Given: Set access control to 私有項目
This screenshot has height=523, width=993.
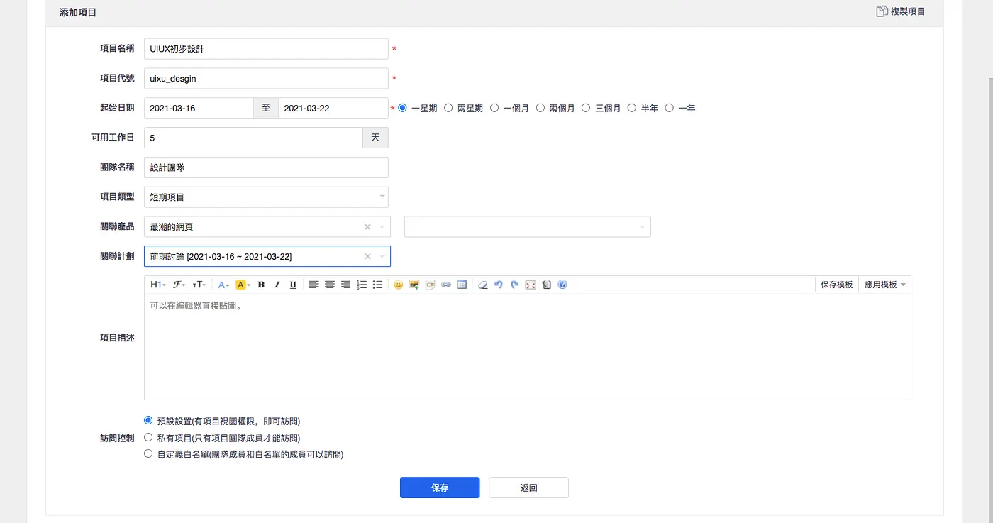Looking at the screenshot, I should (x=148, y=438).
